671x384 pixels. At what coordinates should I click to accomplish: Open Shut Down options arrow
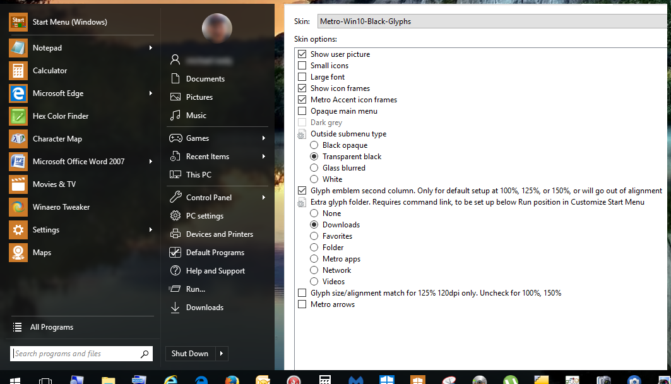point(221,354)
